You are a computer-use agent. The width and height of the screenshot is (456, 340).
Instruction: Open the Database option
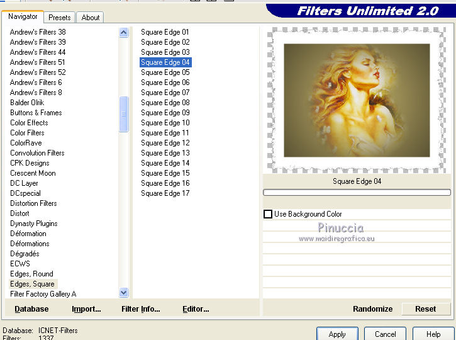pos(31,309)
